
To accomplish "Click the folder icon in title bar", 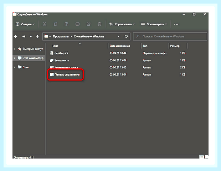I will point(15,14).
